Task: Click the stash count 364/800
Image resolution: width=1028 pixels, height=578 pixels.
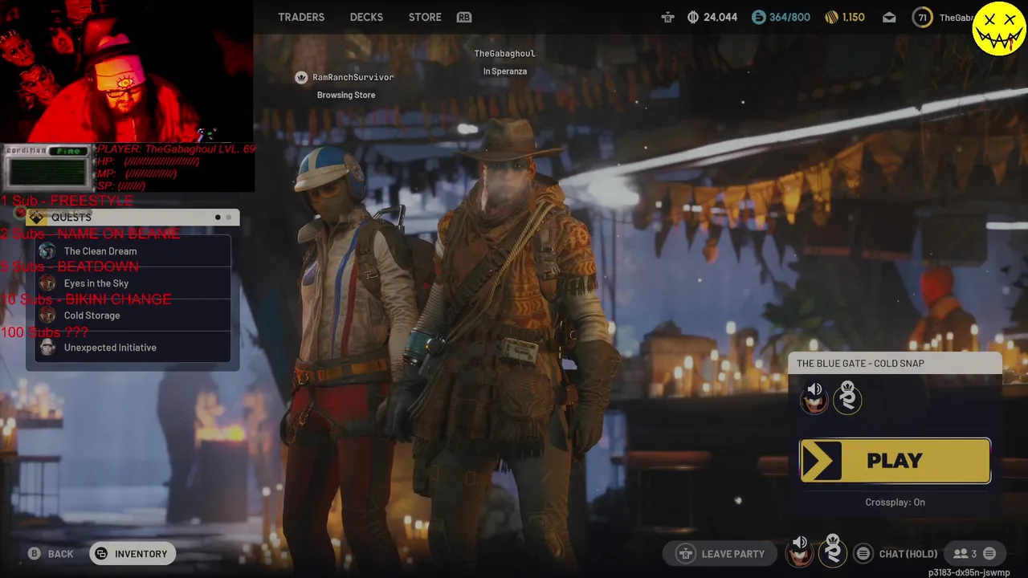Action: (789, 17)
